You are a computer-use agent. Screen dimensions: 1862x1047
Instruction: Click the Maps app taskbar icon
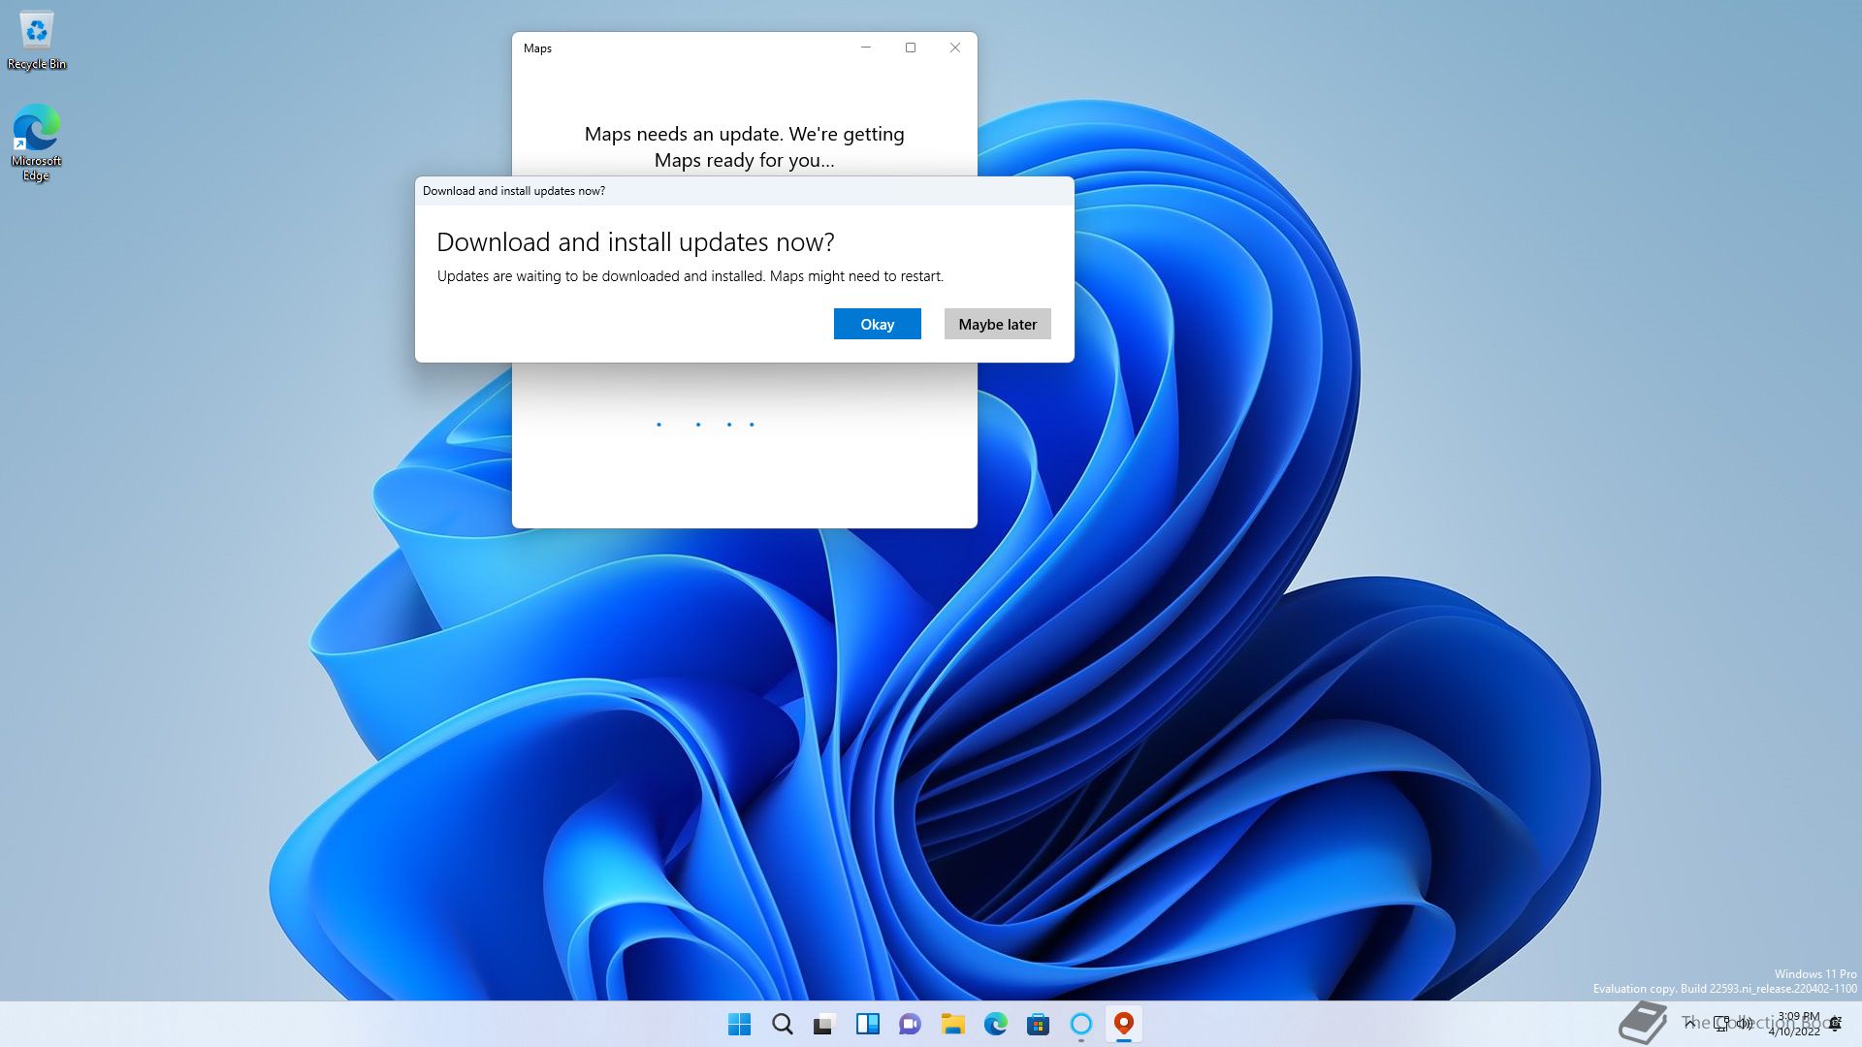[1123, 1024]
